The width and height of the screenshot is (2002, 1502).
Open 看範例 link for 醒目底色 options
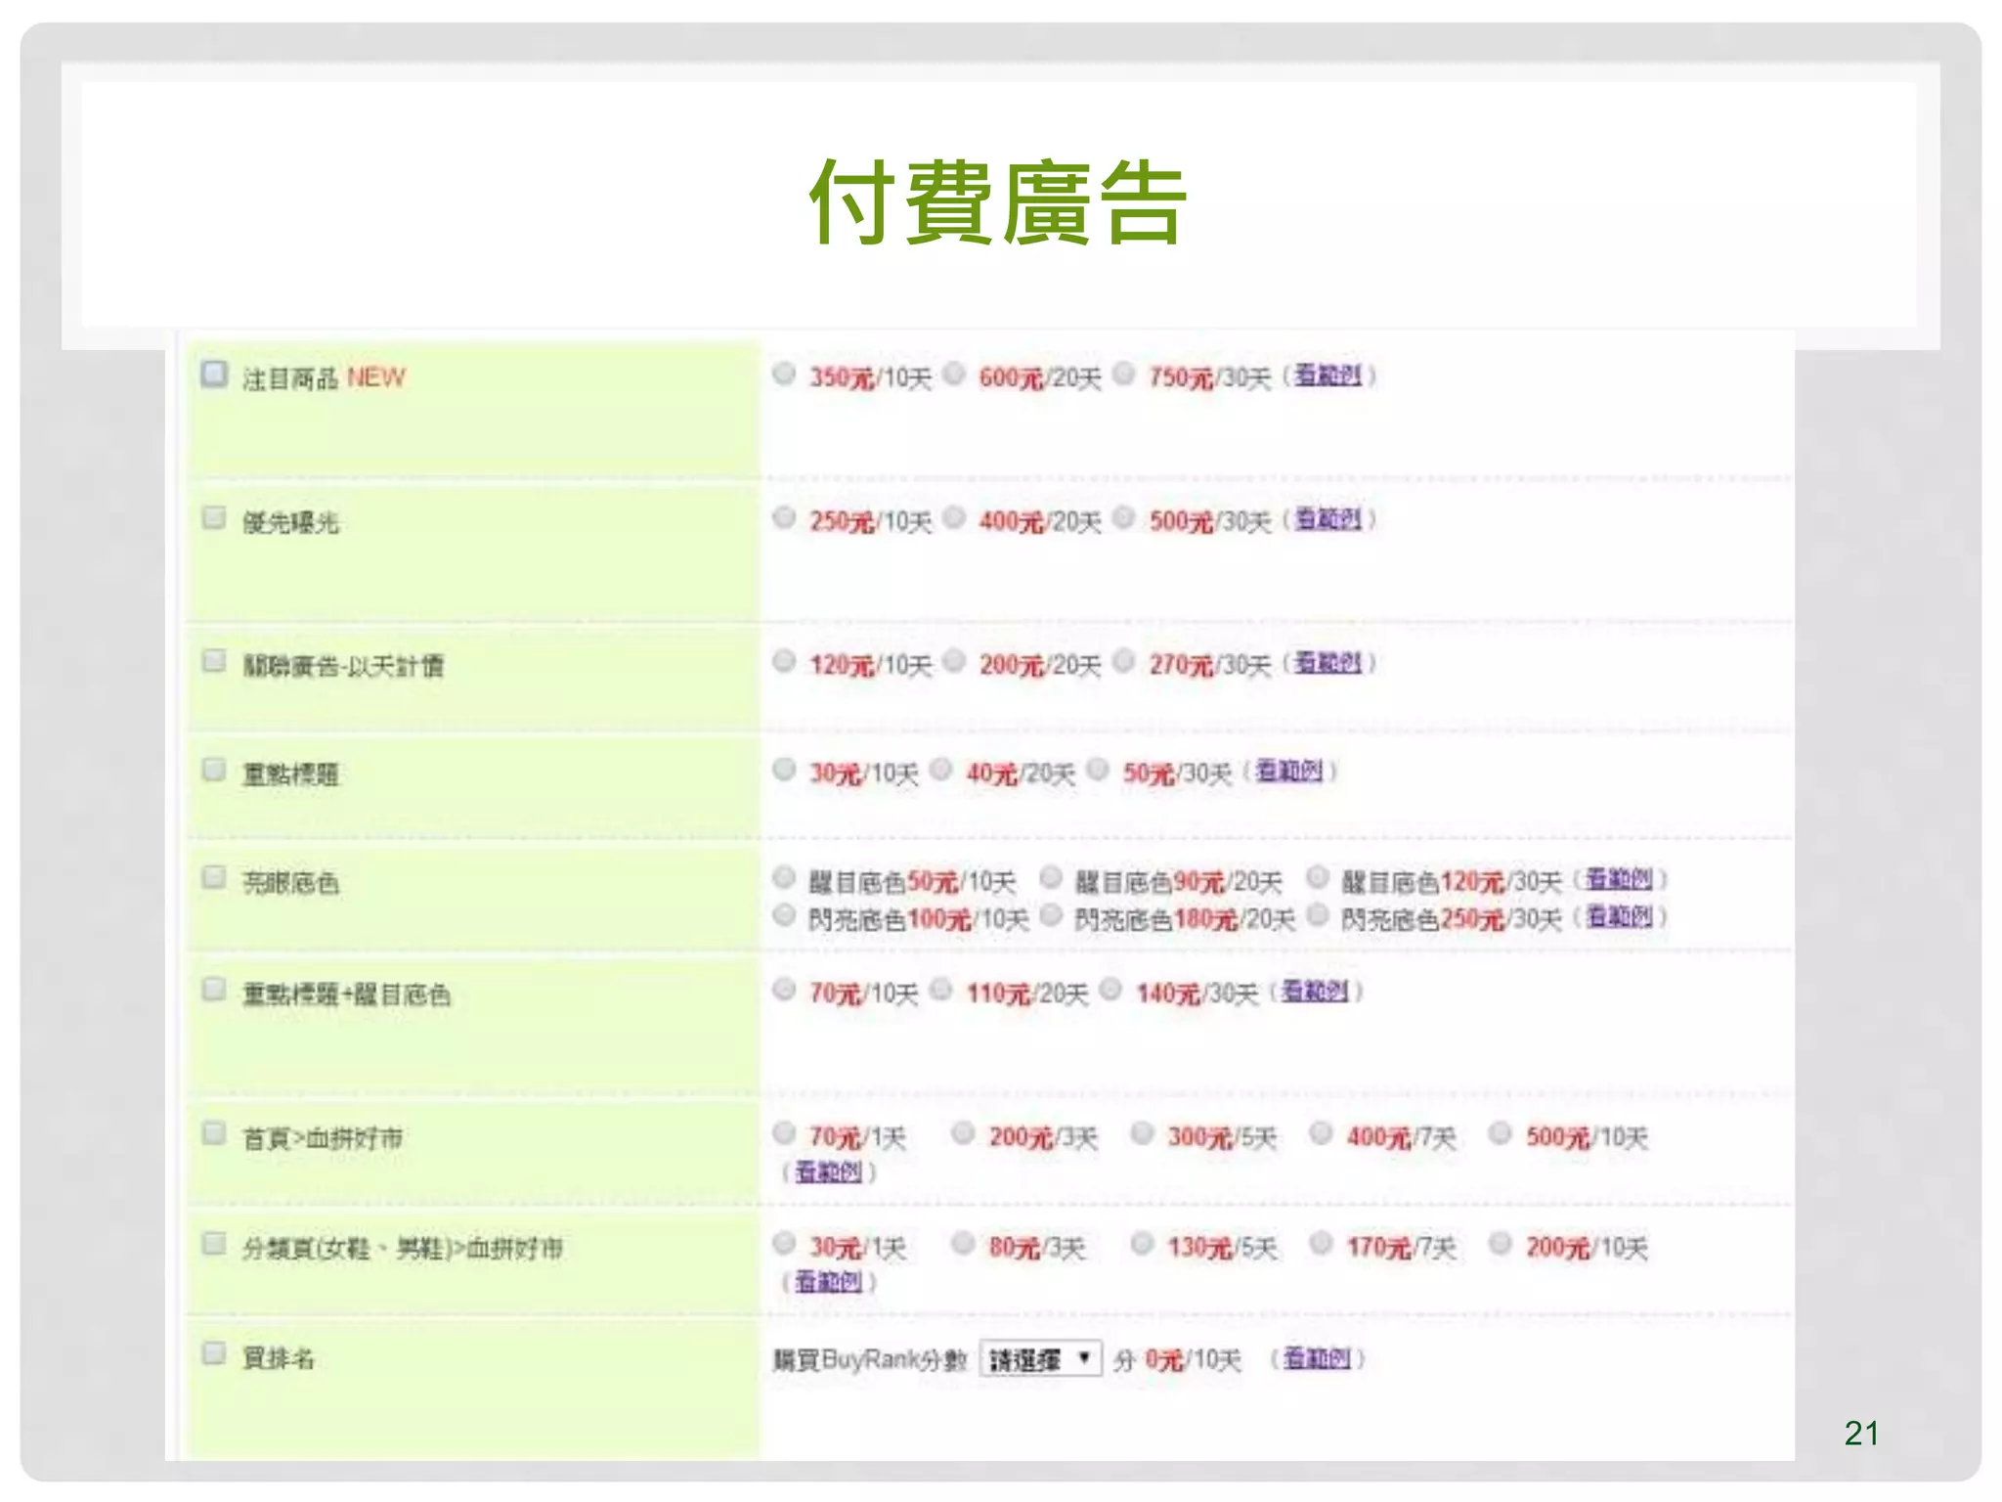pos(1619,879)
